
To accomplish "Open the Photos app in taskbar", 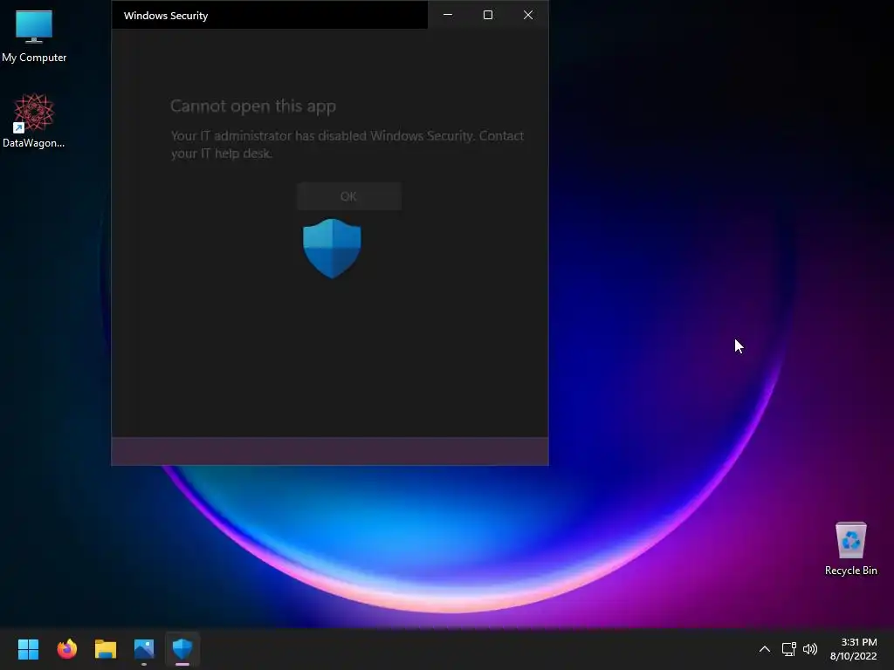I will click(x=144, y=649).
